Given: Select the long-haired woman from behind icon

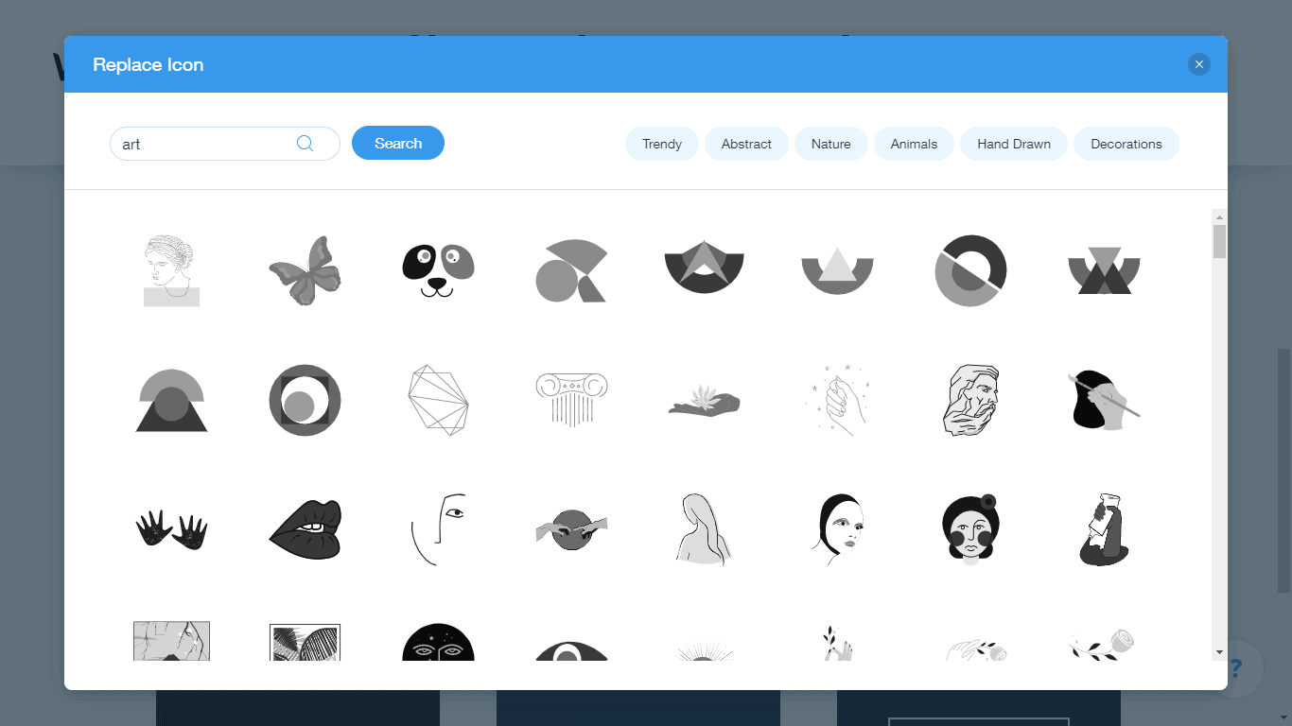Looking at the screenshot, I should pyautogui.click(x=705, y=529).
